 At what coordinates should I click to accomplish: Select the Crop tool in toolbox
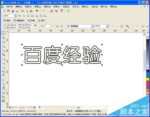pos(3,41)
